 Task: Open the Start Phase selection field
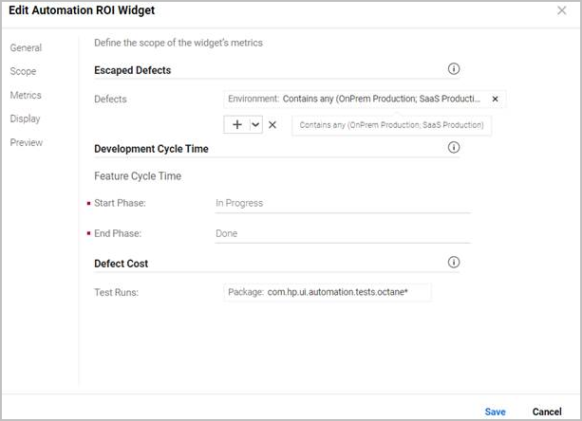(342, 203)
